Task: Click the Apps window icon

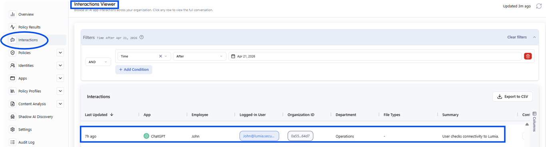Action: 12,78
